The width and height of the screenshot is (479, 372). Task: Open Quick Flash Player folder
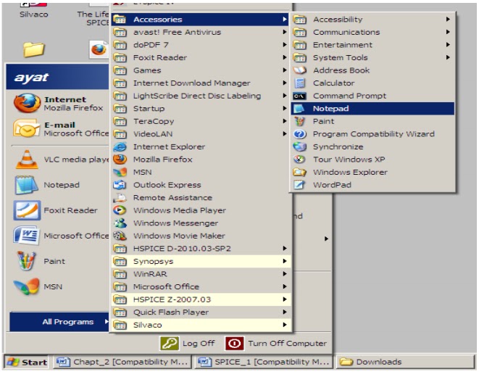[201, 313]
